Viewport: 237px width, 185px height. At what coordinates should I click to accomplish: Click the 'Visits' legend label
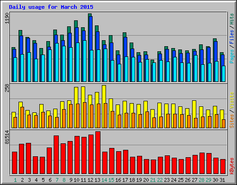click(x=231, y=100)
